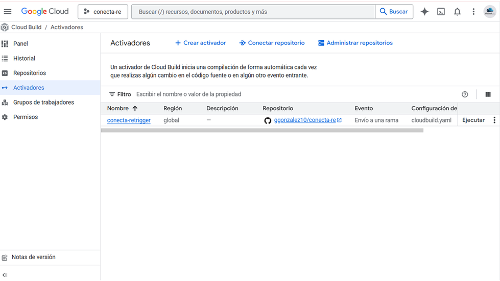The image size is (500, 281).
Task: Open Permisos in the sidebar
Action: 50,117
